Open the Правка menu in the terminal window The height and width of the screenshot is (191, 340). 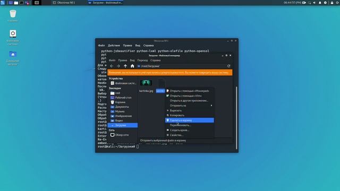point(127,46)
